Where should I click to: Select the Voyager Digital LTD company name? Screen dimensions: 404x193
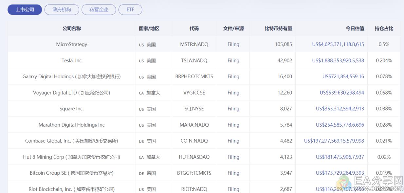[x=72, y=93]
